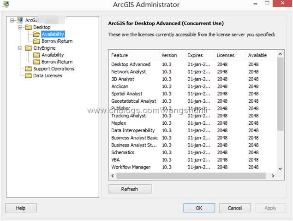Click the Refresh button
The width and height of the screenshot is (293, 221).
coord(130,189)
